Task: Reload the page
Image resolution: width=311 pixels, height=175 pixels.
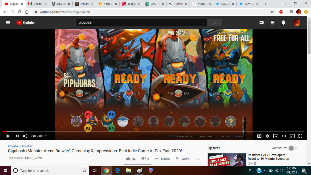Action: 19,12
